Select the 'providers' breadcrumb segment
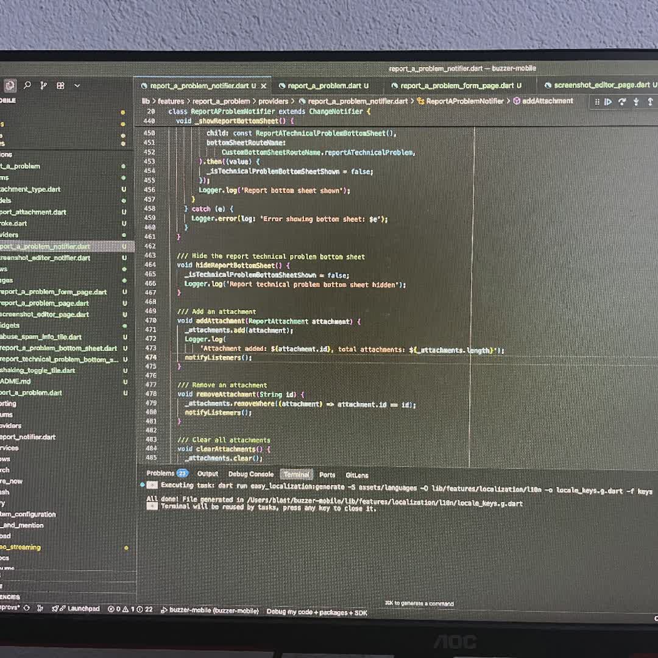The image size is (658, 658). (x=273, y=101)
